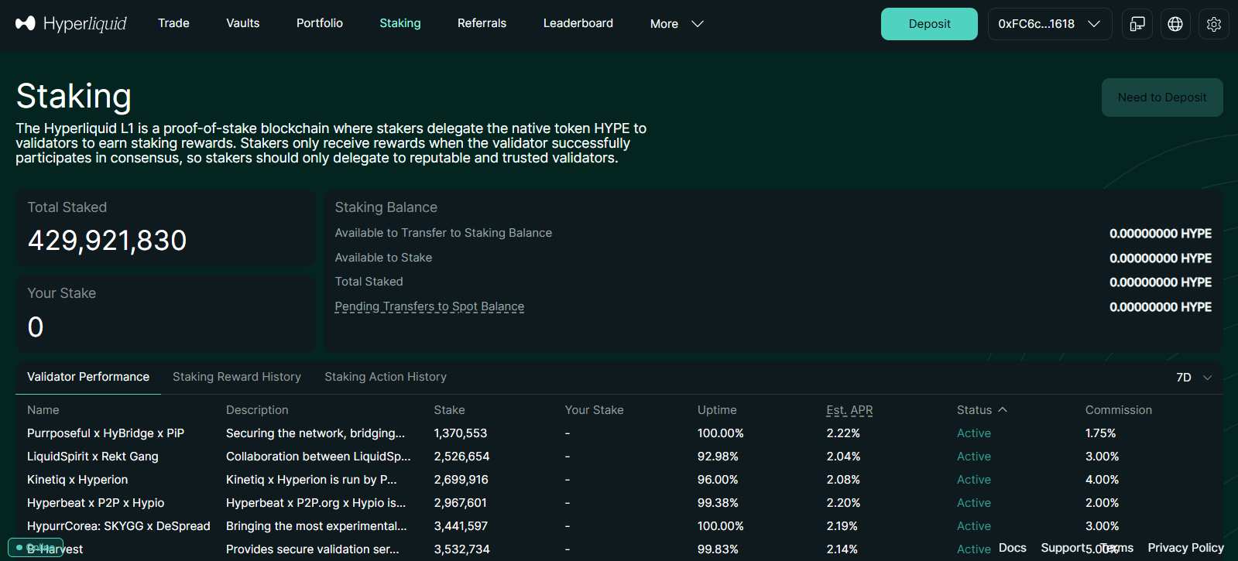The height and width of the screenshot is (561, 1238).
Task: Click the uptime value 99.38%
Action: click(x=718, y=503)
